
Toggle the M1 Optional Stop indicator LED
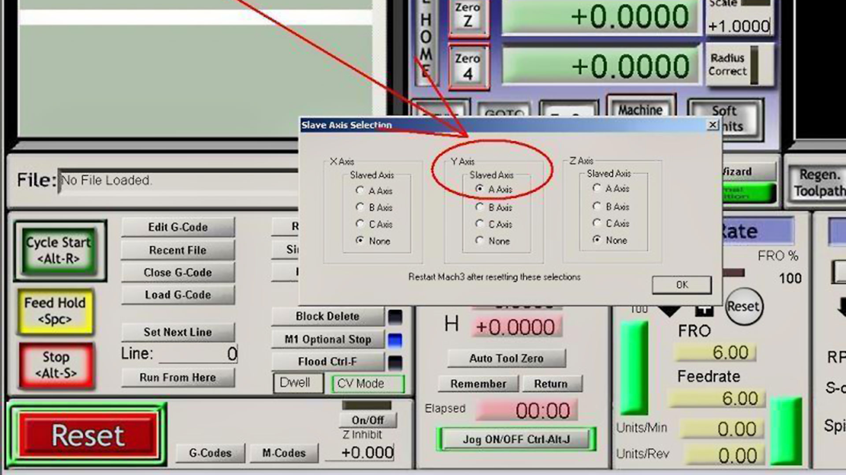coord(395,340)
